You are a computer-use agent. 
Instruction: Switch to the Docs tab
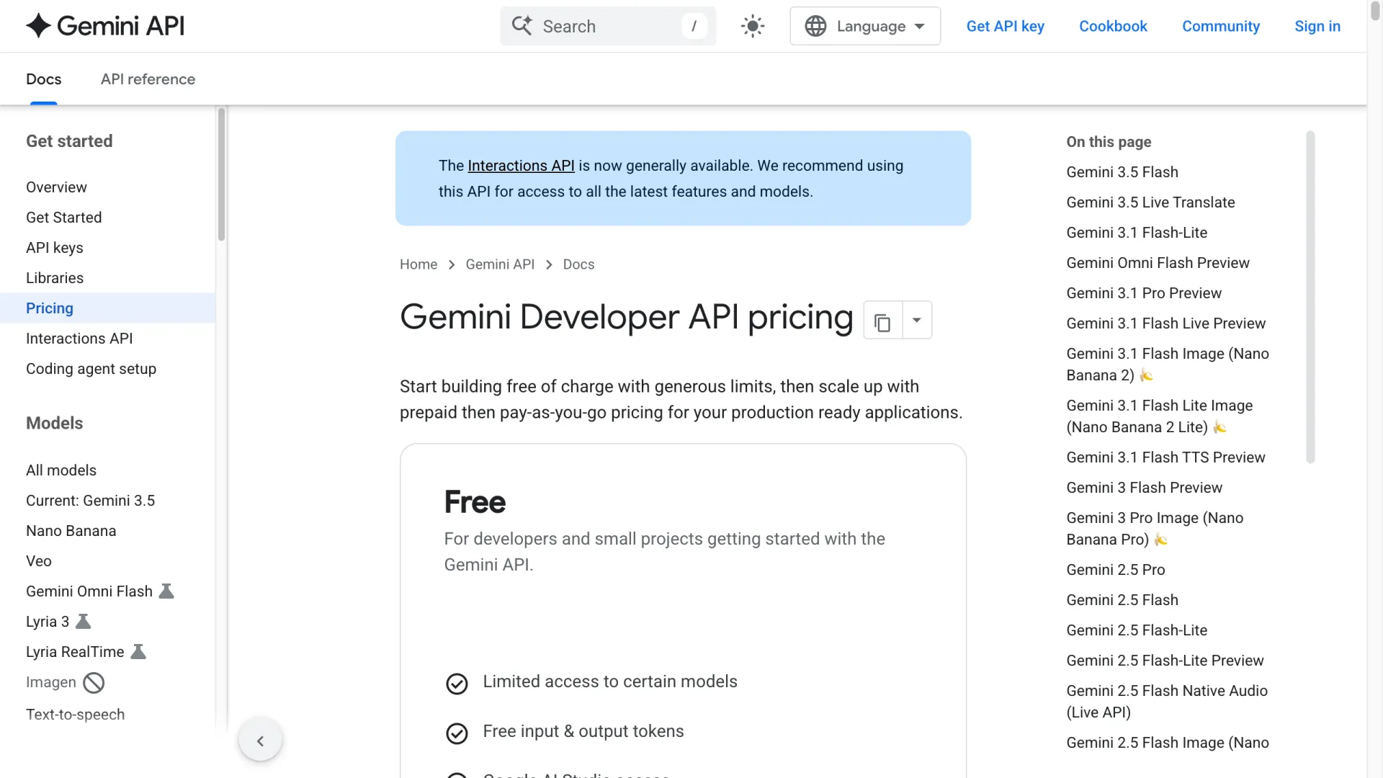tap(44, 79)
